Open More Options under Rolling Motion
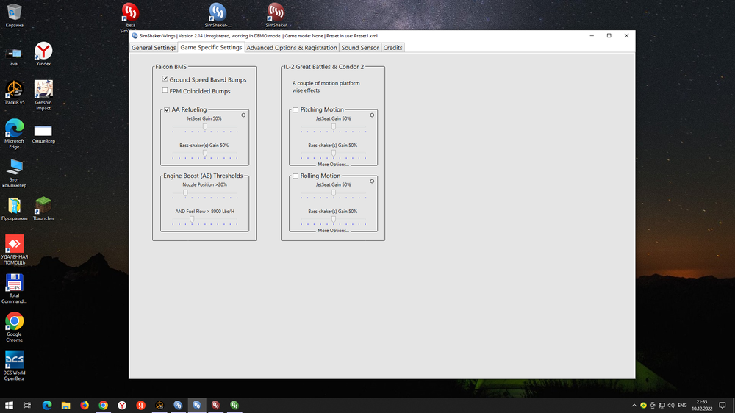The height and width of the screenshot is (413, 735). 333,231
